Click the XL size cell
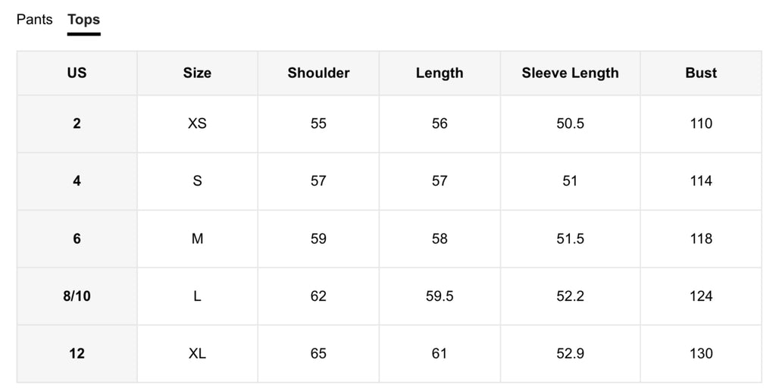Screen dimensions: 776x391 click(197, 353)
